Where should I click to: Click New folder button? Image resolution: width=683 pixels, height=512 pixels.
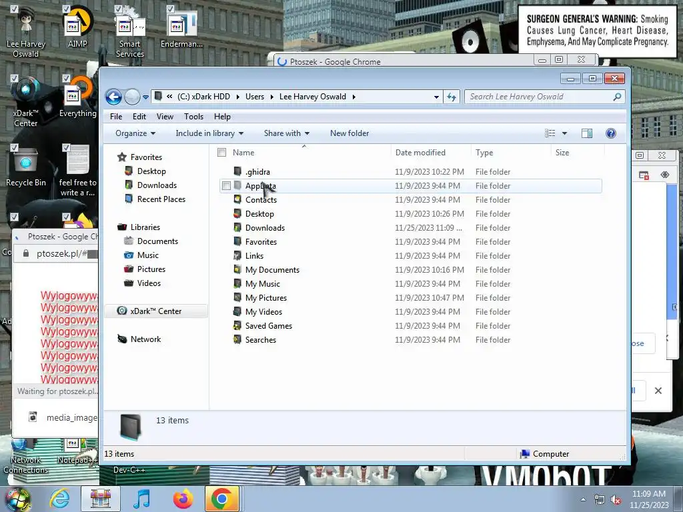[x=350, y=133]
